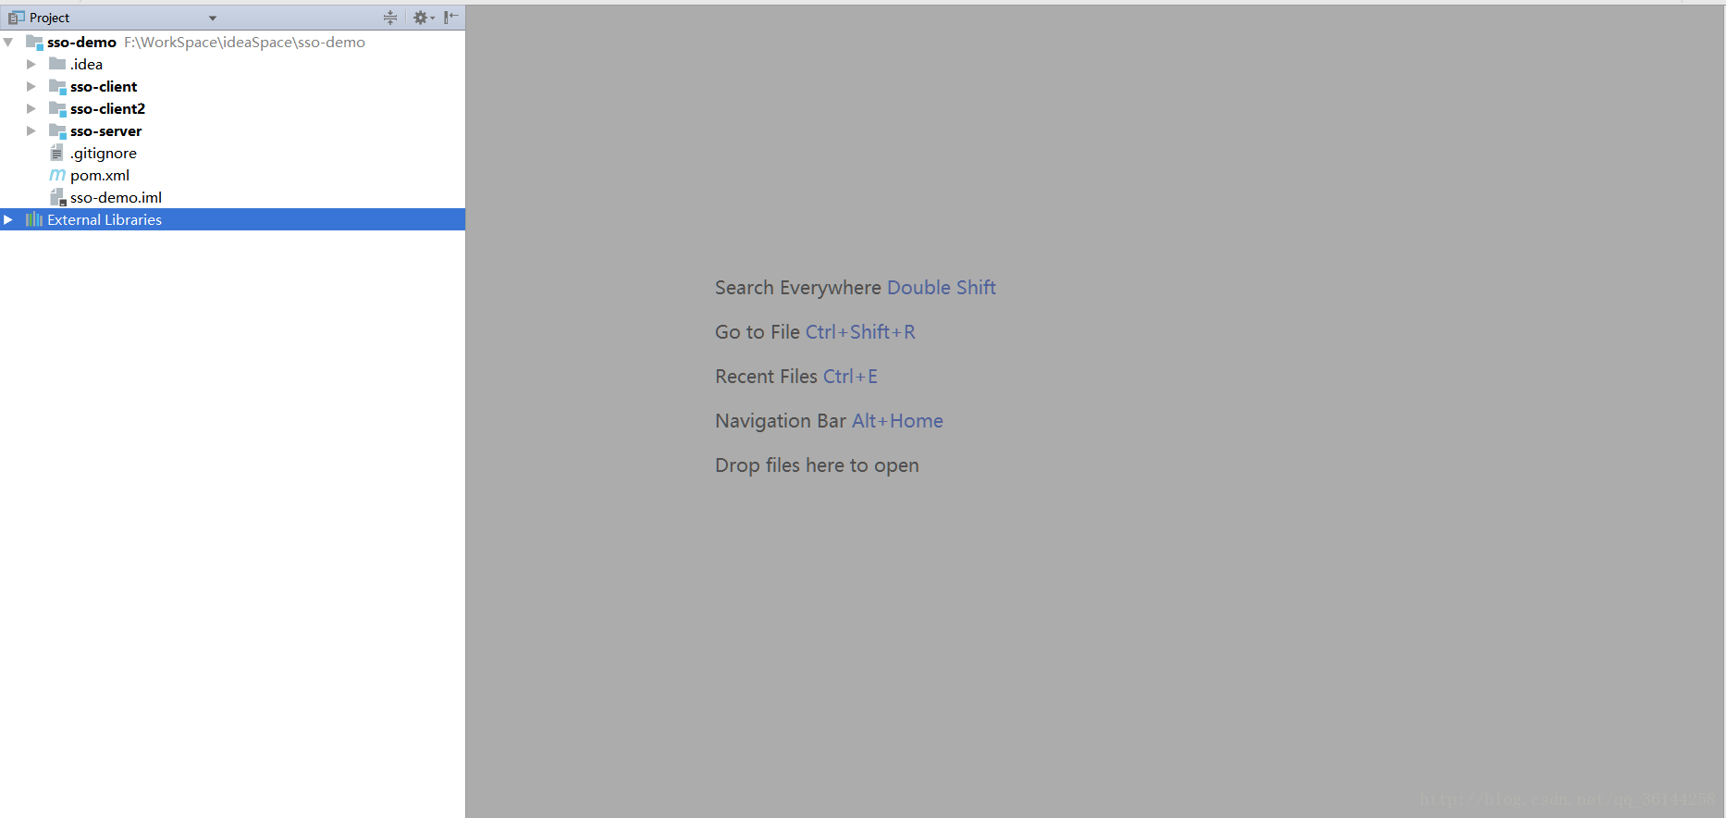
Task: Select the sso-client2 module name
Action: [107, 108]
